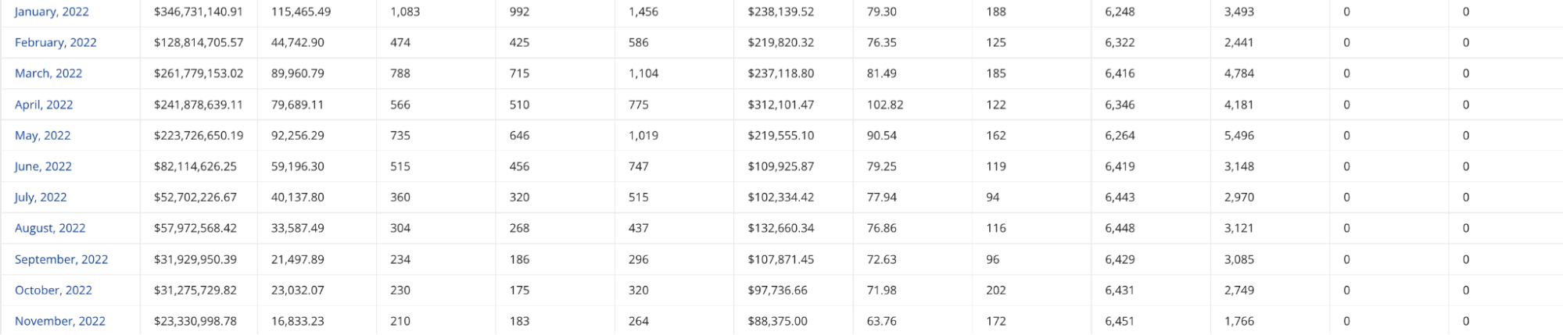This screenshot has height=335, width=1563.
Task: Select the 6,448 value in August row
Action: [x=1120, y=228]
